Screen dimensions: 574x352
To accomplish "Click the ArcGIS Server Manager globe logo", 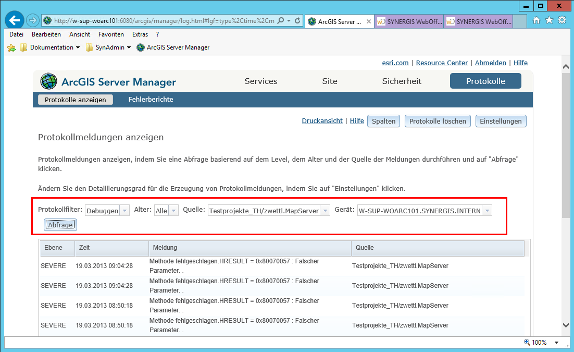I will tap(49, 82).
